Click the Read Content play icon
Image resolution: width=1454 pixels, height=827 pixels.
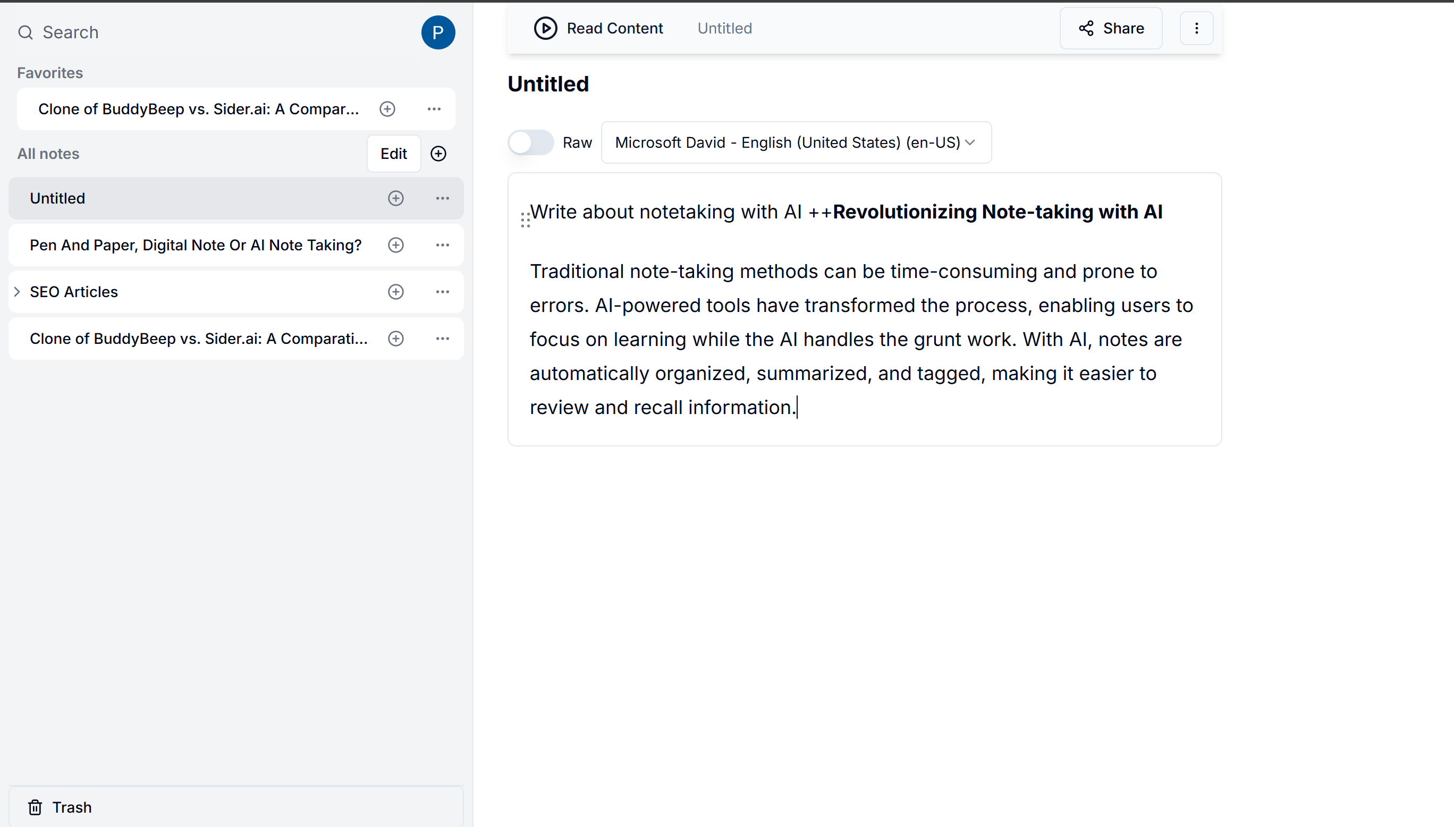[545, 28]
